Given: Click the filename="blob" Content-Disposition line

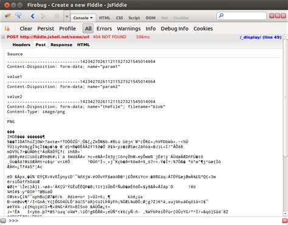Looking at the screenshot, I should (86, 107).
